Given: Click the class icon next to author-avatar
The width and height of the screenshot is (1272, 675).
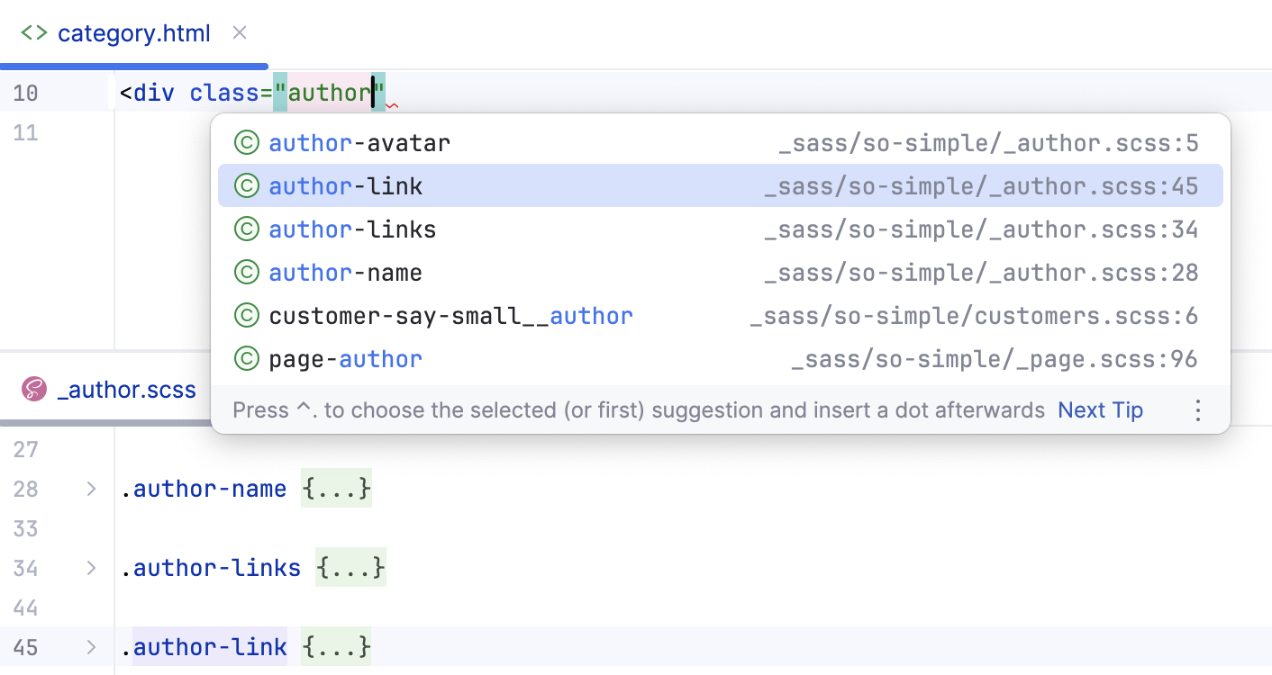Looking at the screenshot, I should coord(246,142).
